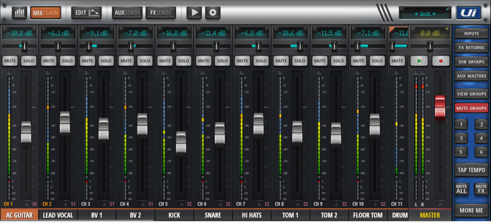Screen dimensions: 491x223
Task: Solo the TOM 1 channel
Action: (300, 61)
